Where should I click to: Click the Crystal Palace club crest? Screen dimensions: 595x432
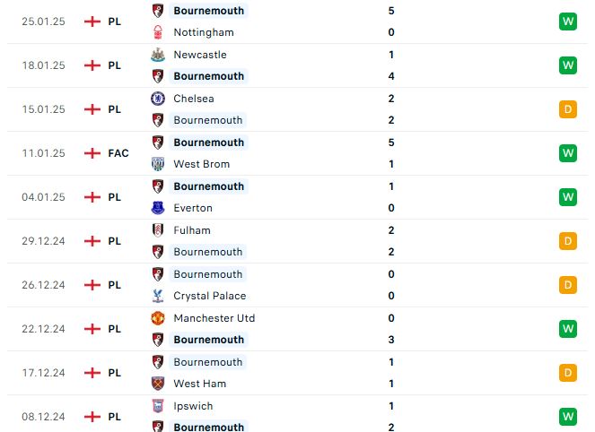pos(158,296)
